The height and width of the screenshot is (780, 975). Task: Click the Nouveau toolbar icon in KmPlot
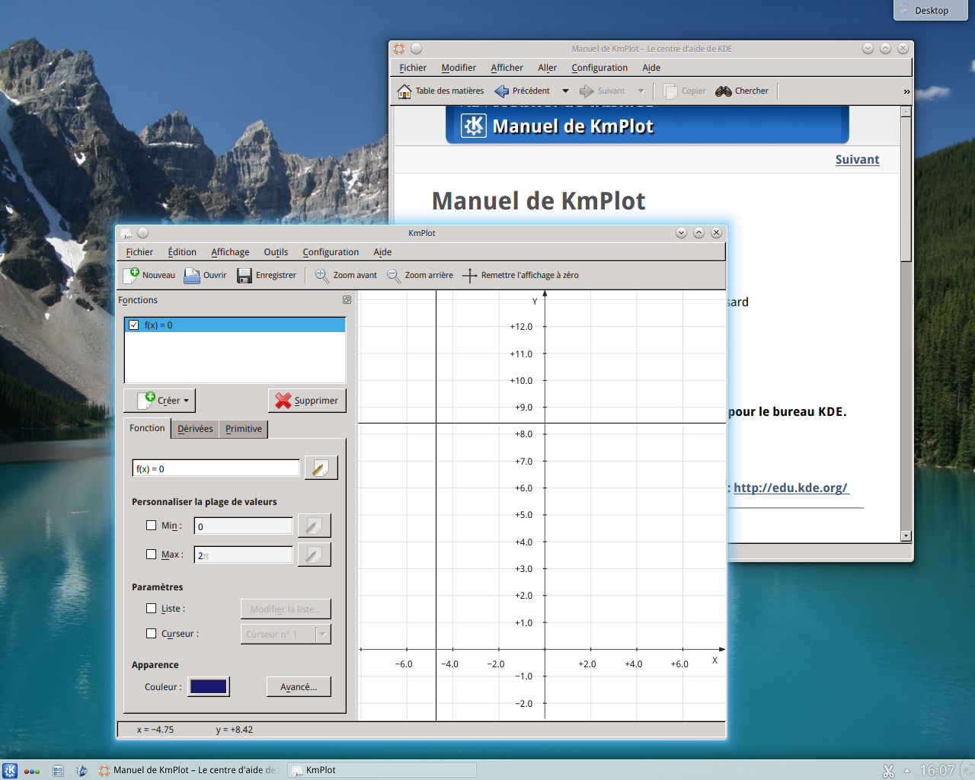[132, 275]
